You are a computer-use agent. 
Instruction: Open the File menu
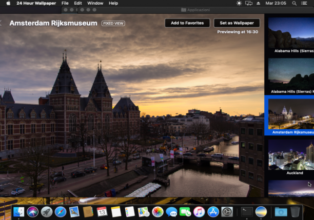click(65, 3)
